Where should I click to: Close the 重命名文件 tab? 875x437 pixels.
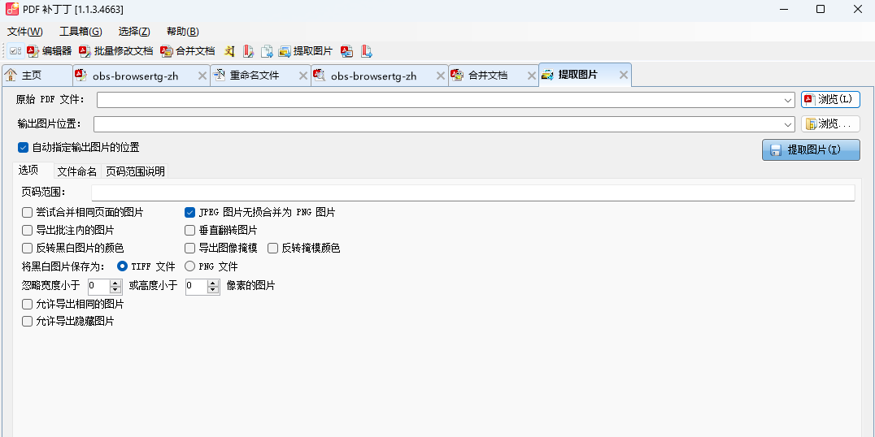(303, 76)
